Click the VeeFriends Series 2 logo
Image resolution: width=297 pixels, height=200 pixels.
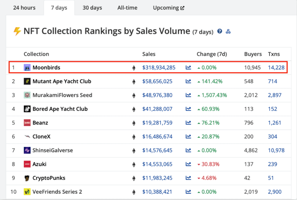click(27, 192)
